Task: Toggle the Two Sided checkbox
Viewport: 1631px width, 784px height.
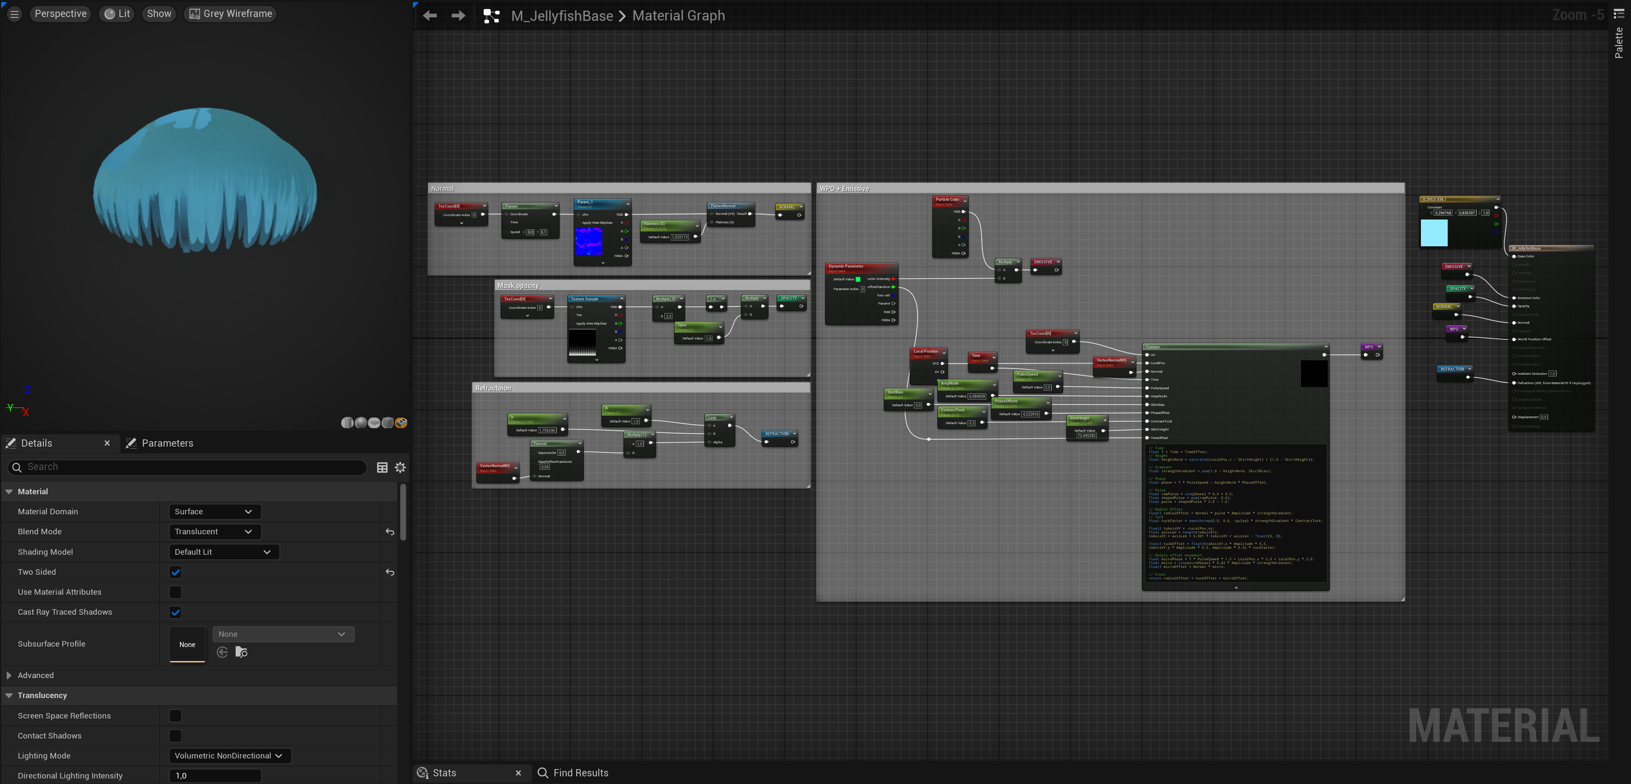Action: click(x=175, y=572)
